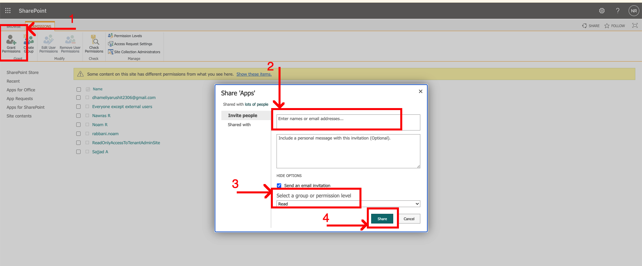The image size is (642, 266).
Task: Open Recent in left navigation
Action: (13, 81)
